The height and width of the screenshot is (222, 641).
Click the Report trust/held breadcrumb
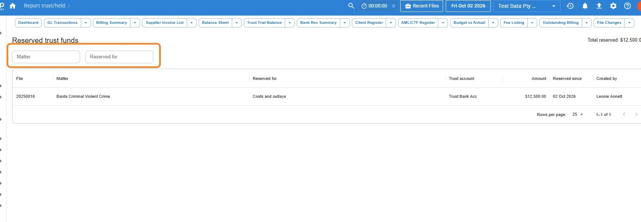coord(44,6)
